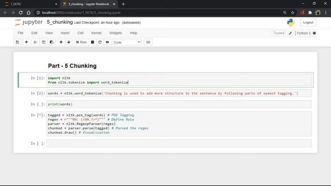Go back in browser history
Screen dimensions: 331x186
pos(5,12)
